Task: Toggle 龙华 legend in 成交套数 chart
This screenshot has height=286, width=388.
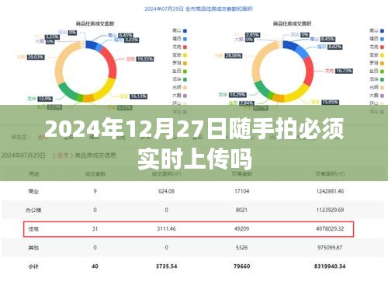Action: (179, 79)
